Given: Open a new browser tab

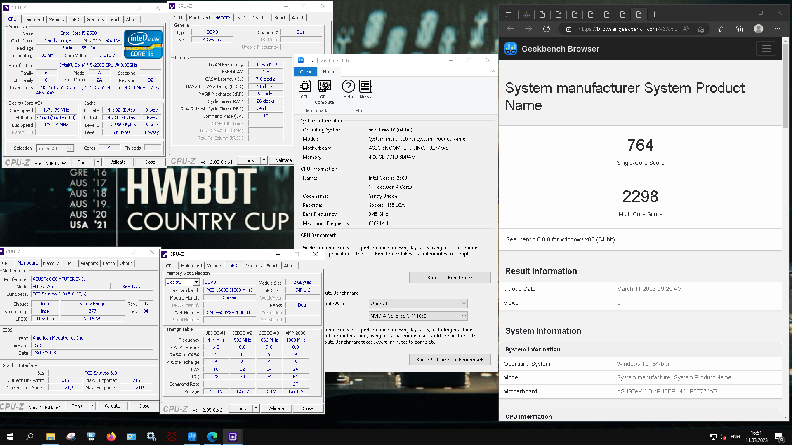Looking at the screenshot, I should (655, 14).
